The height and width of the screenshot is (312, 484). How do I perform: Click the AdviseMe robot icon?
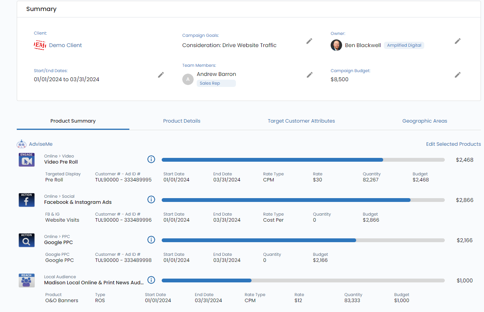point(21,144)
